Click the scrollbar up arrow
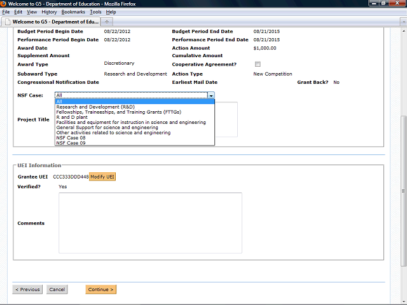The height and width of the screenshot is (305, 407). pos(403,31)
